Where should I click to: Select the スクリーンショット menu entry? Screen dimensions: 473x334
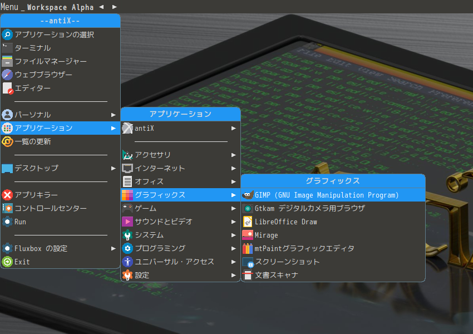tap(333, 262)
